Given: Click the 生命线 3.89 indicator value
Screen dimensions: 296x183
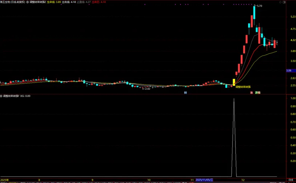Looking at the screenshot, I should [54, 2].
